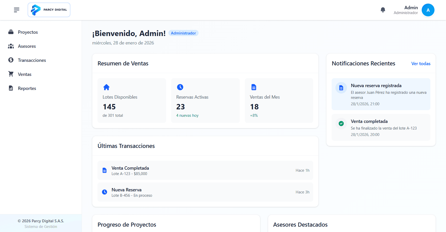This screenshot has width=446, height=232.
Task: Open Reportes via the chart icon
Action: 10,88
